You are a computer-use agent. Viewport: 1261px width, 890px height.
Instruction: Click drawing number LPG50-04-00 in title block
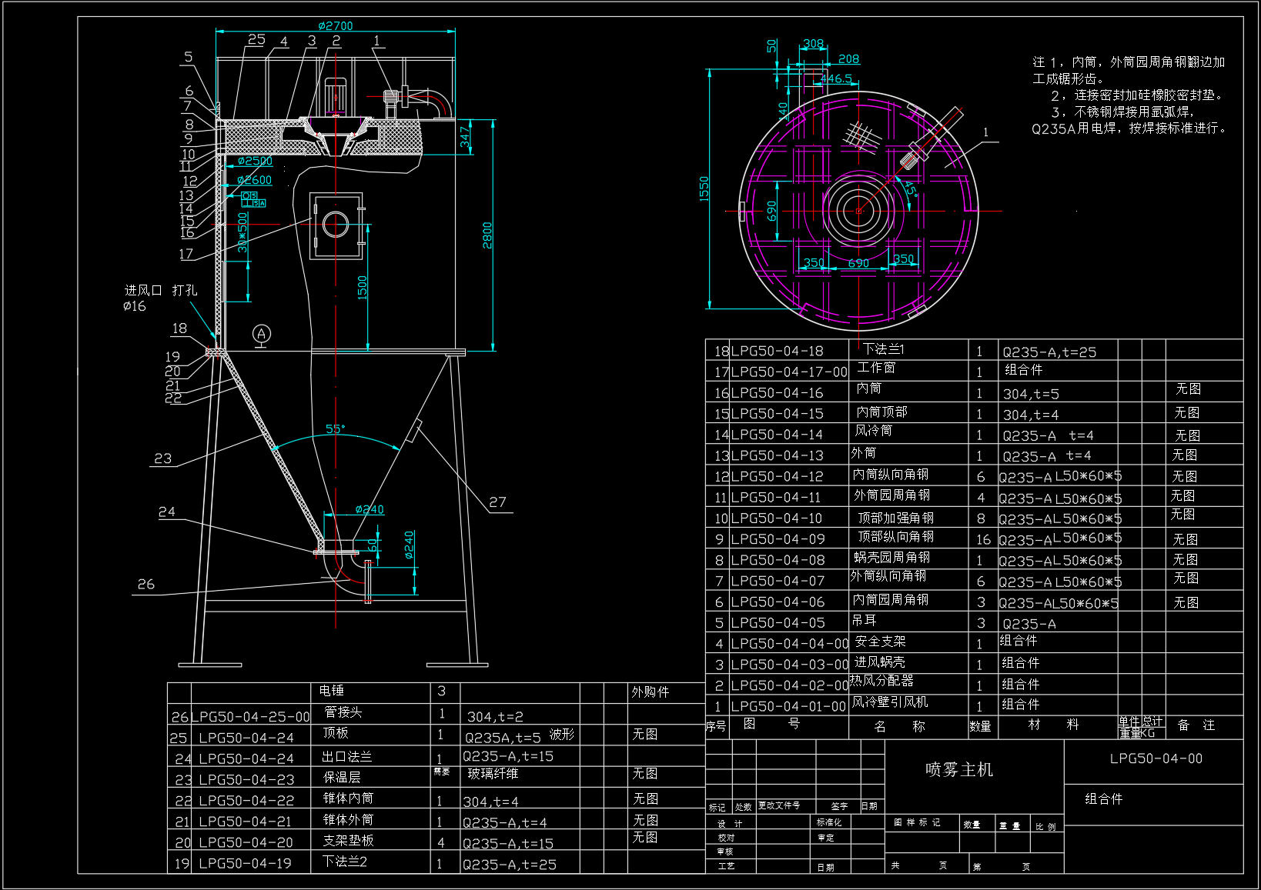point(1156,758)
